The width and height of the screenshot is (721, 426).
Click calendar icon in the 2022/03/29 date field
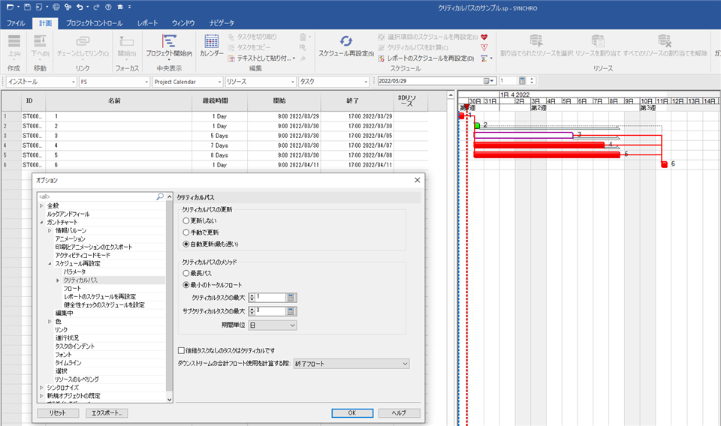[487, 81]
